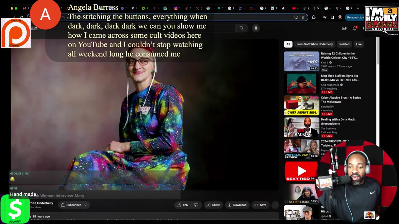The image size is (399, 224).
Task: Open the browser media controls icon
Action: tap(325, 17)
